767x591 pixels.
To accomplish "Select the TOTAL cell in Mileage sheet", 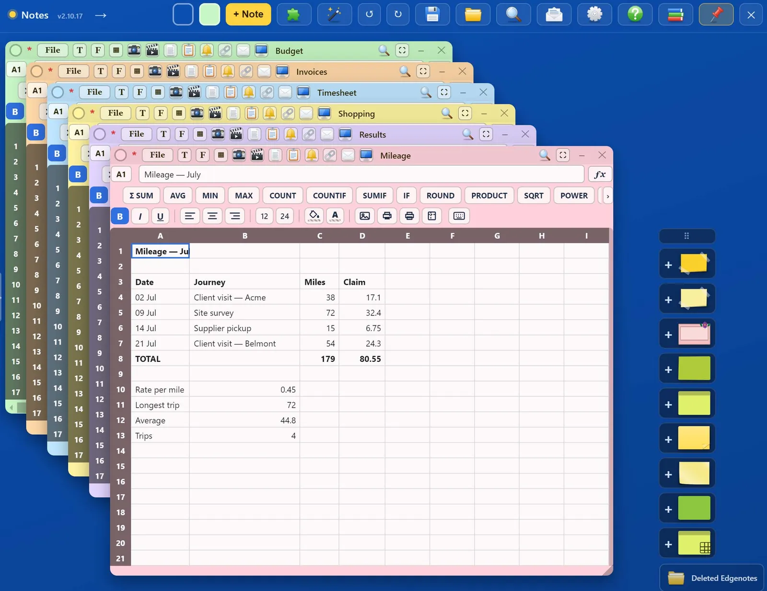I will pos(160,359).
